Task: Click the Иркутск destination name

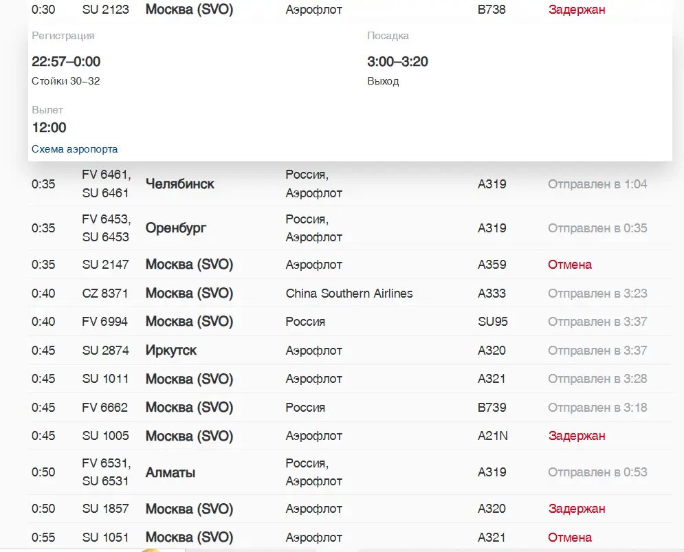Action: (171, 351)
